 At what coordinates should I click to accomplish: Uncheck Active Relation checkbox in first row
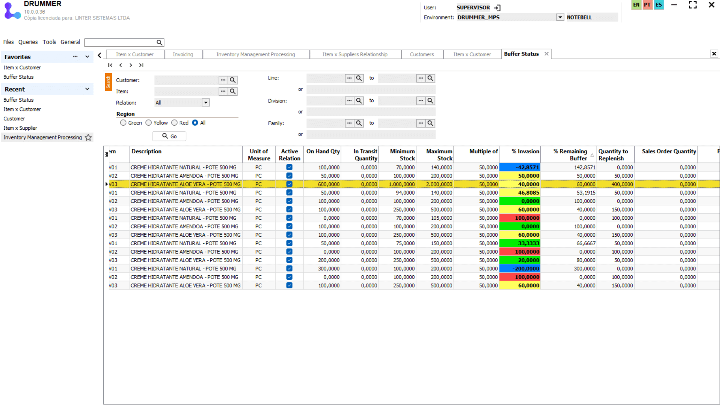point(289,168)
